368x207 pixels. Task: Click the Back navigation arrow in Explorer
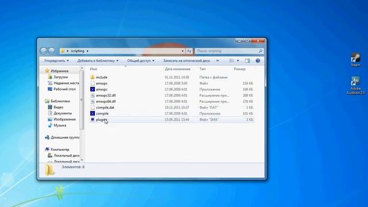pyautogui.click(x=44, y=51)
